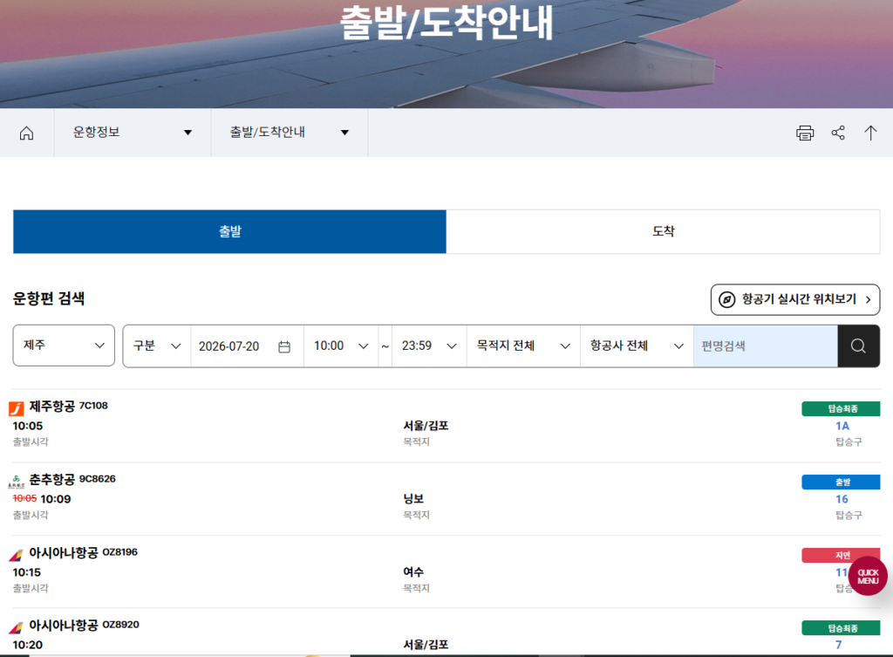Open the 23:59 end time dropdown
The height and width of the screenshot is (657, 893).
tap(429, 346)
